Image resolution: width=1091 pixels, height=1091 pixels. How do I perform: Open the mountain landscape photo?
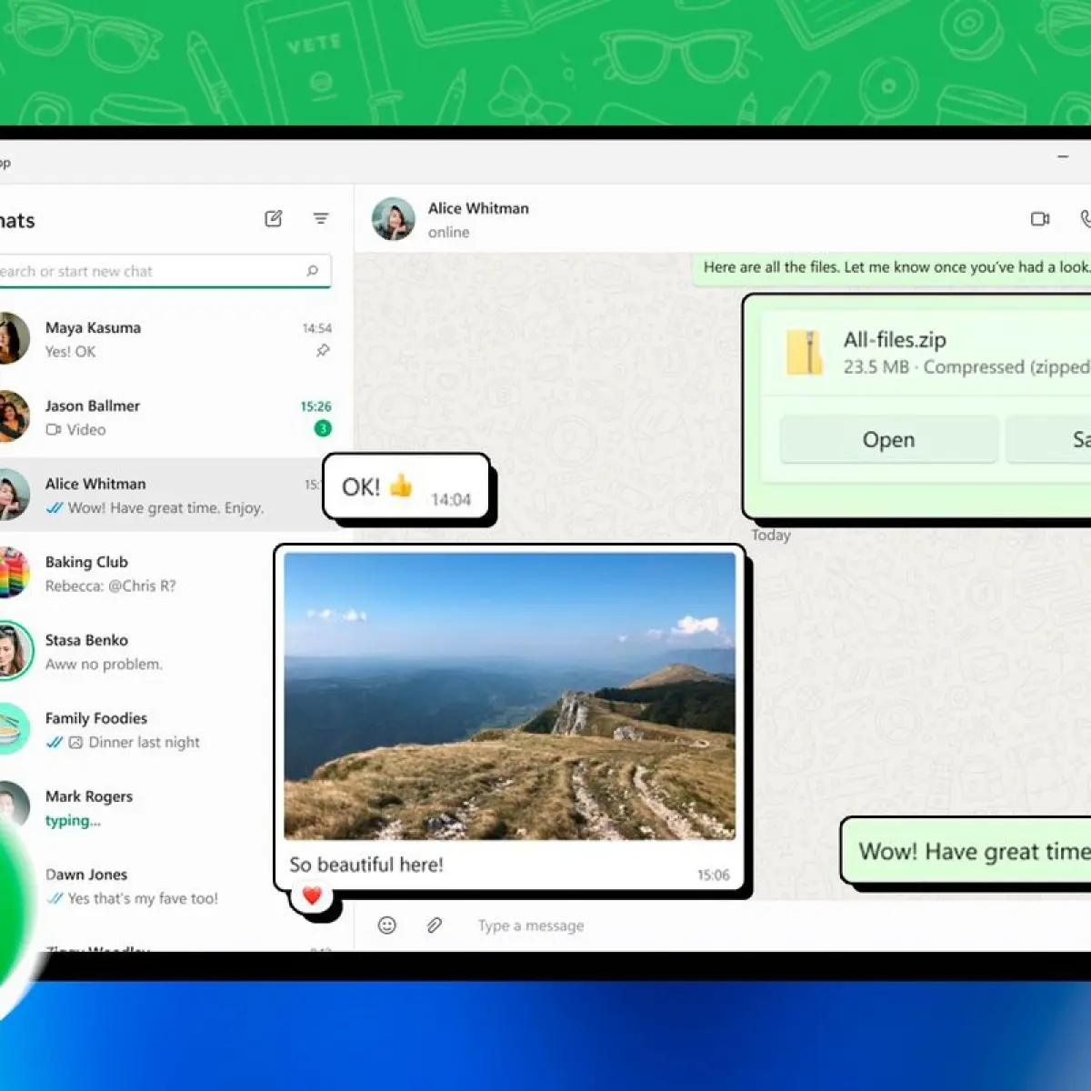coord(510,696)
